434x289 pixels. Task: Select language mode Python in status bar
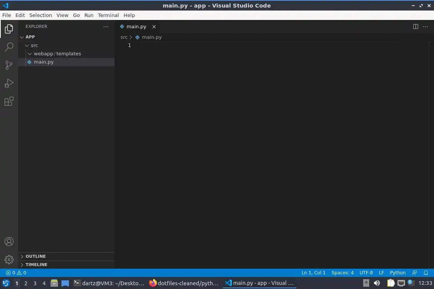pyautogui.click(x=398, y=273)
